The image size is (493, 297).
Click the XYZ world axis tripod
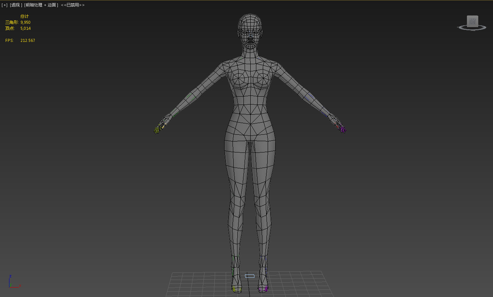tap(11, 283)
